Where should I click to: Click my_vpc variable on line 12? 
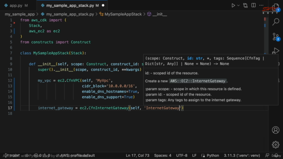pyautogui.click(x=44, y=80)
